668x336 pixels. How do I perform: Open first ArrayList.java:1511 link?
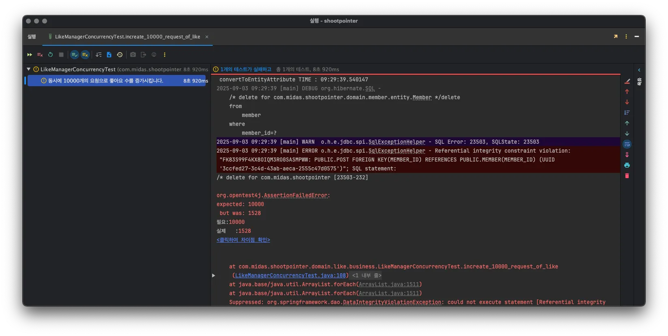tap(389, 284)
